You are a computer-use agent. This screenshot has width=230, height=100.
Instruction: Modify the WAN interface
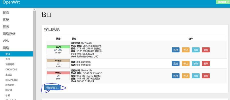(x=196, y=76)
